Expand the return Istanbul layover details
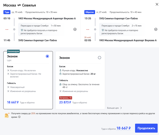This screenshot has height=135, width=159. [x=156, y=29]
